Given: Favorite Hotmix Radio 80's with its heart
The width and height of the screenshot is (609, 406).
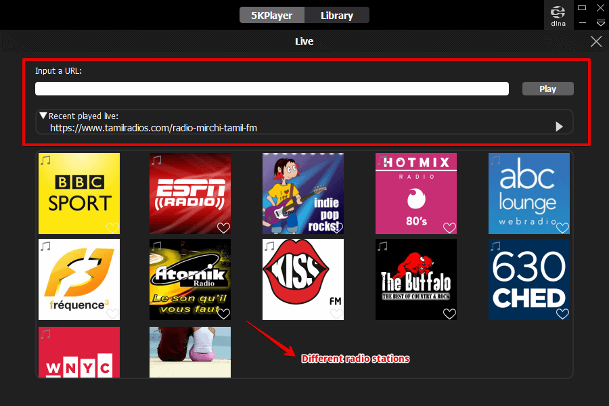Looking at the screenshot, I should pos(450,227).
